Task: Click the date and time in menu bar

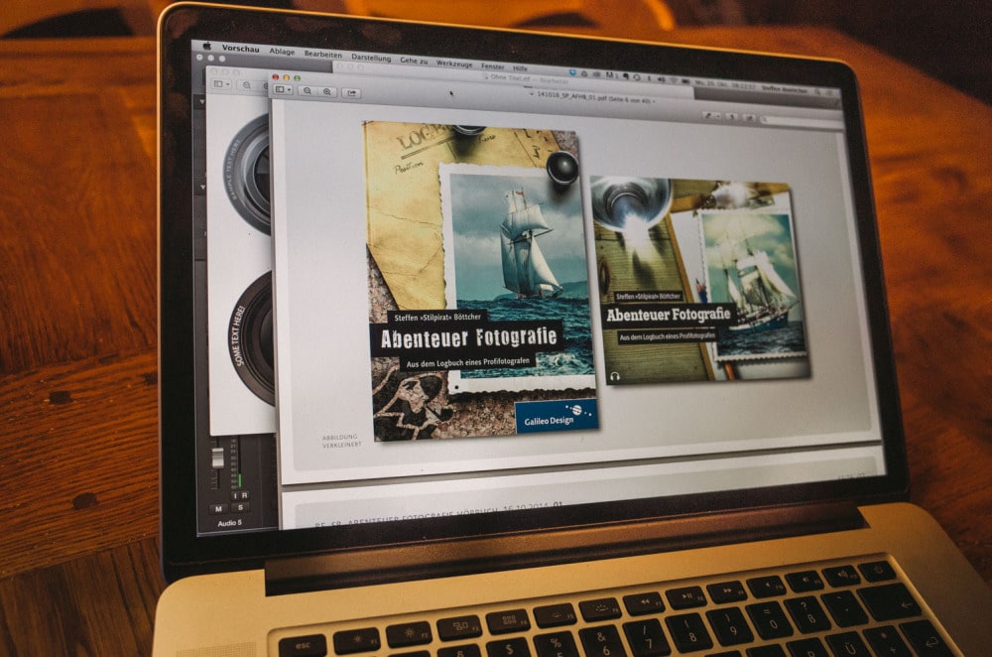Action: pos(725,84)
